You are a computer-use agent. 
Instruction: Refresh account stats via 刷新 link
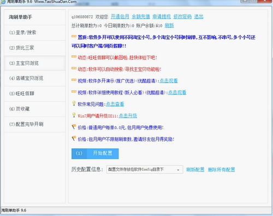pyautogui.click(x=169, y=26)
